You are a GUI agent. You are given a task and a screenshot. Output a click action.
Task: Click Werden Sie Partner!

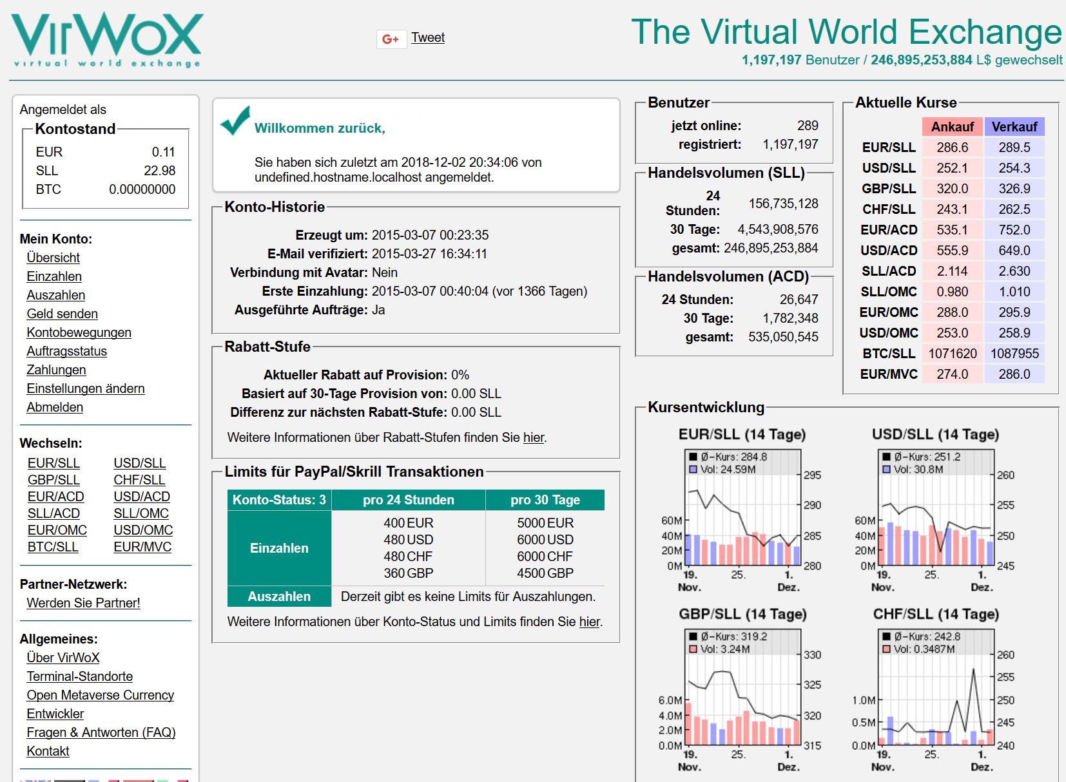point(83,603)
